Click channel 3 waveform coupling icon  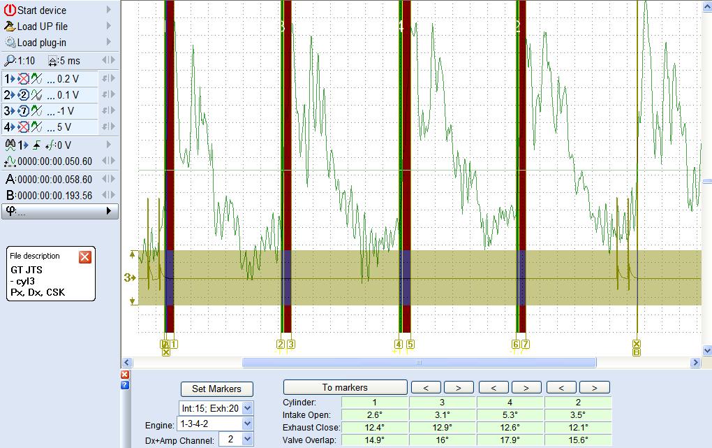(37, 110)
